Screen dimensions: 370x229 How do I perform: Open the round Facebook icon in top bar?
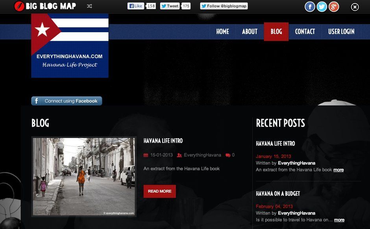310,7
